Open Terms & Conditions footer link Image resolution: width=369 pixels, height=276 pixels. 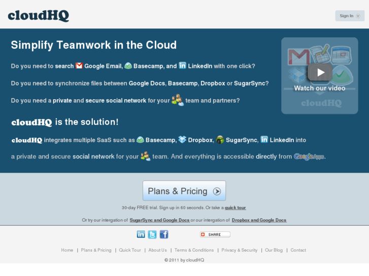click(x=194, y=250)
